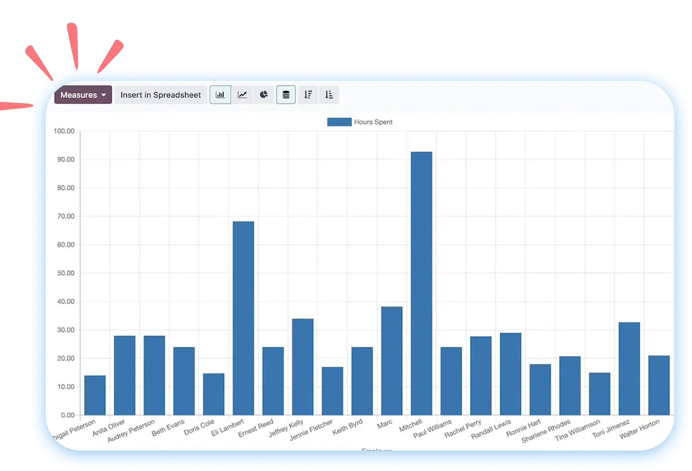The image size is (692, 471).
Task: Sort bars in ascending order
Action: click(x=329, y=95)
